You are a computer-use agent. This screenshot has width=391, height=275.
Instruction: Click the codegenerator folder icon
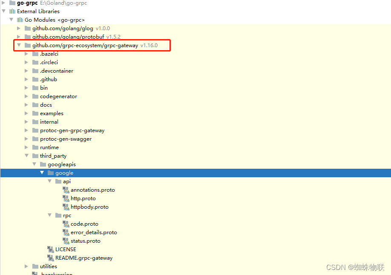pyautogui.click(x=35, y=96)
